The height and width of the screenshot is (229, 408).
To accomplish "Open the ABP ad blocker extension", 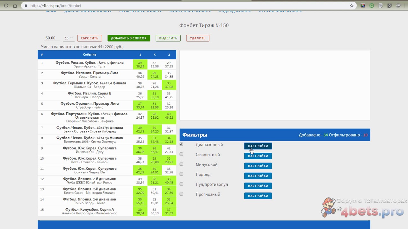I will pos(398,5).
